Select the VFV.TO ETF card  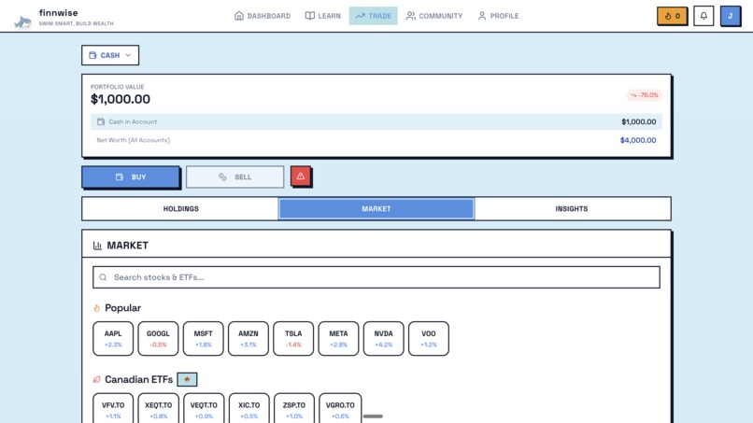click(x=113, y=409)
